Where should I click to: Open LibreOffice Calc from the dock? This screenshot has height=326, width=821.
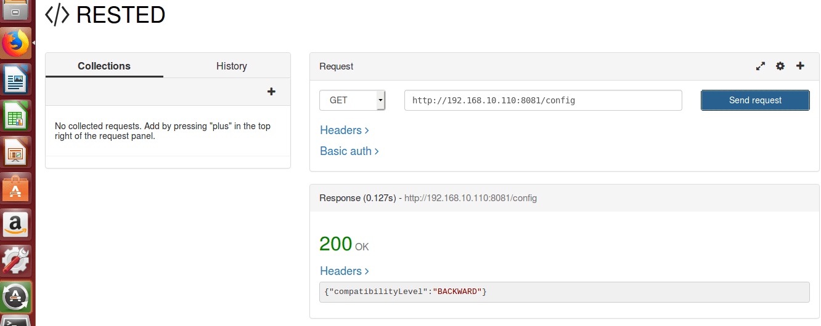coord(17,116)
